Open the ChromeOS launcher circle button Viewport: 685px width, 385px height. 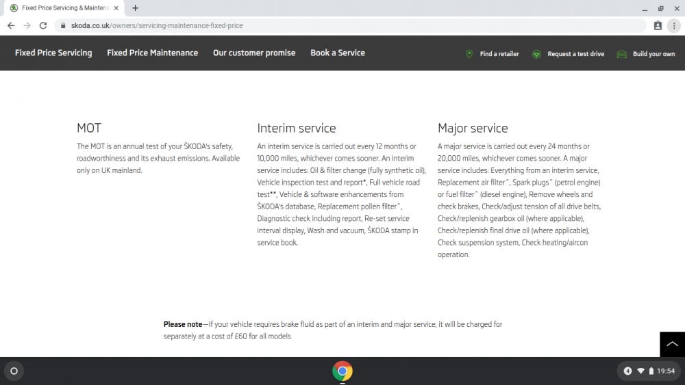click(14, 371)
